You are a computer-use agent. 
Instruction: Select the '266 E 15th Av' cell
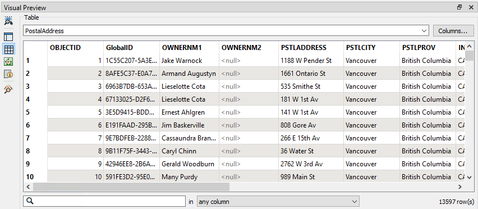(311, 138)
